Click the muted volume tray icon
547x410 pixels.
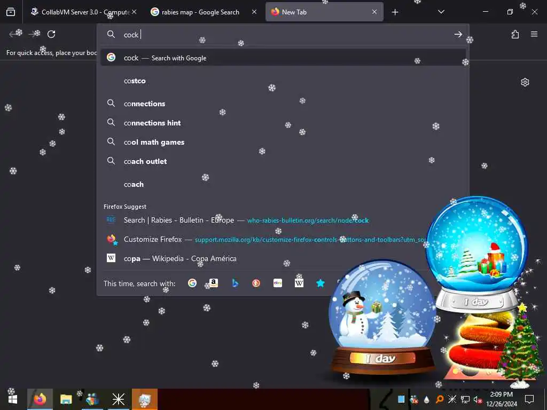tap(478, 399)
